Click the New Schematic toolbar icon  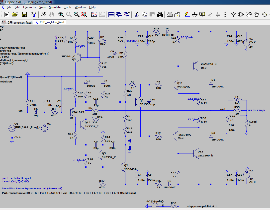coord(6,14)
